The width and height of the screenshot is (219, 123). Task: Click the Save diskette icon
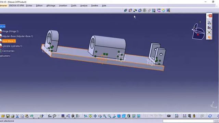click(8, 116)
